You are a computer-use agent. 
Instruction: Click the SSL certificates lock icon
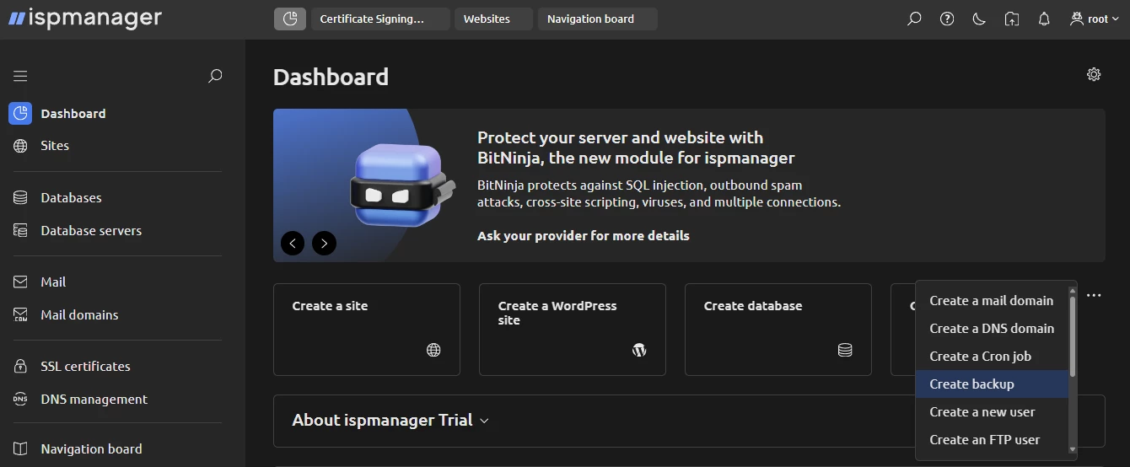[20, 367]
